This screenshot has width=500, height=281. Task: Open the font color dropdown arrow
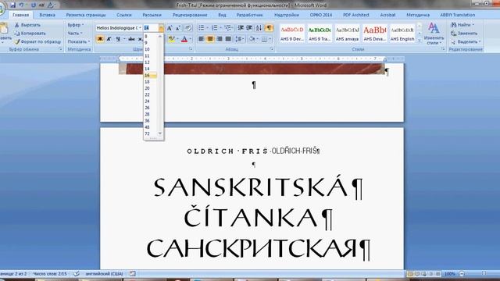pyautogui.click(x=191, y=39)
